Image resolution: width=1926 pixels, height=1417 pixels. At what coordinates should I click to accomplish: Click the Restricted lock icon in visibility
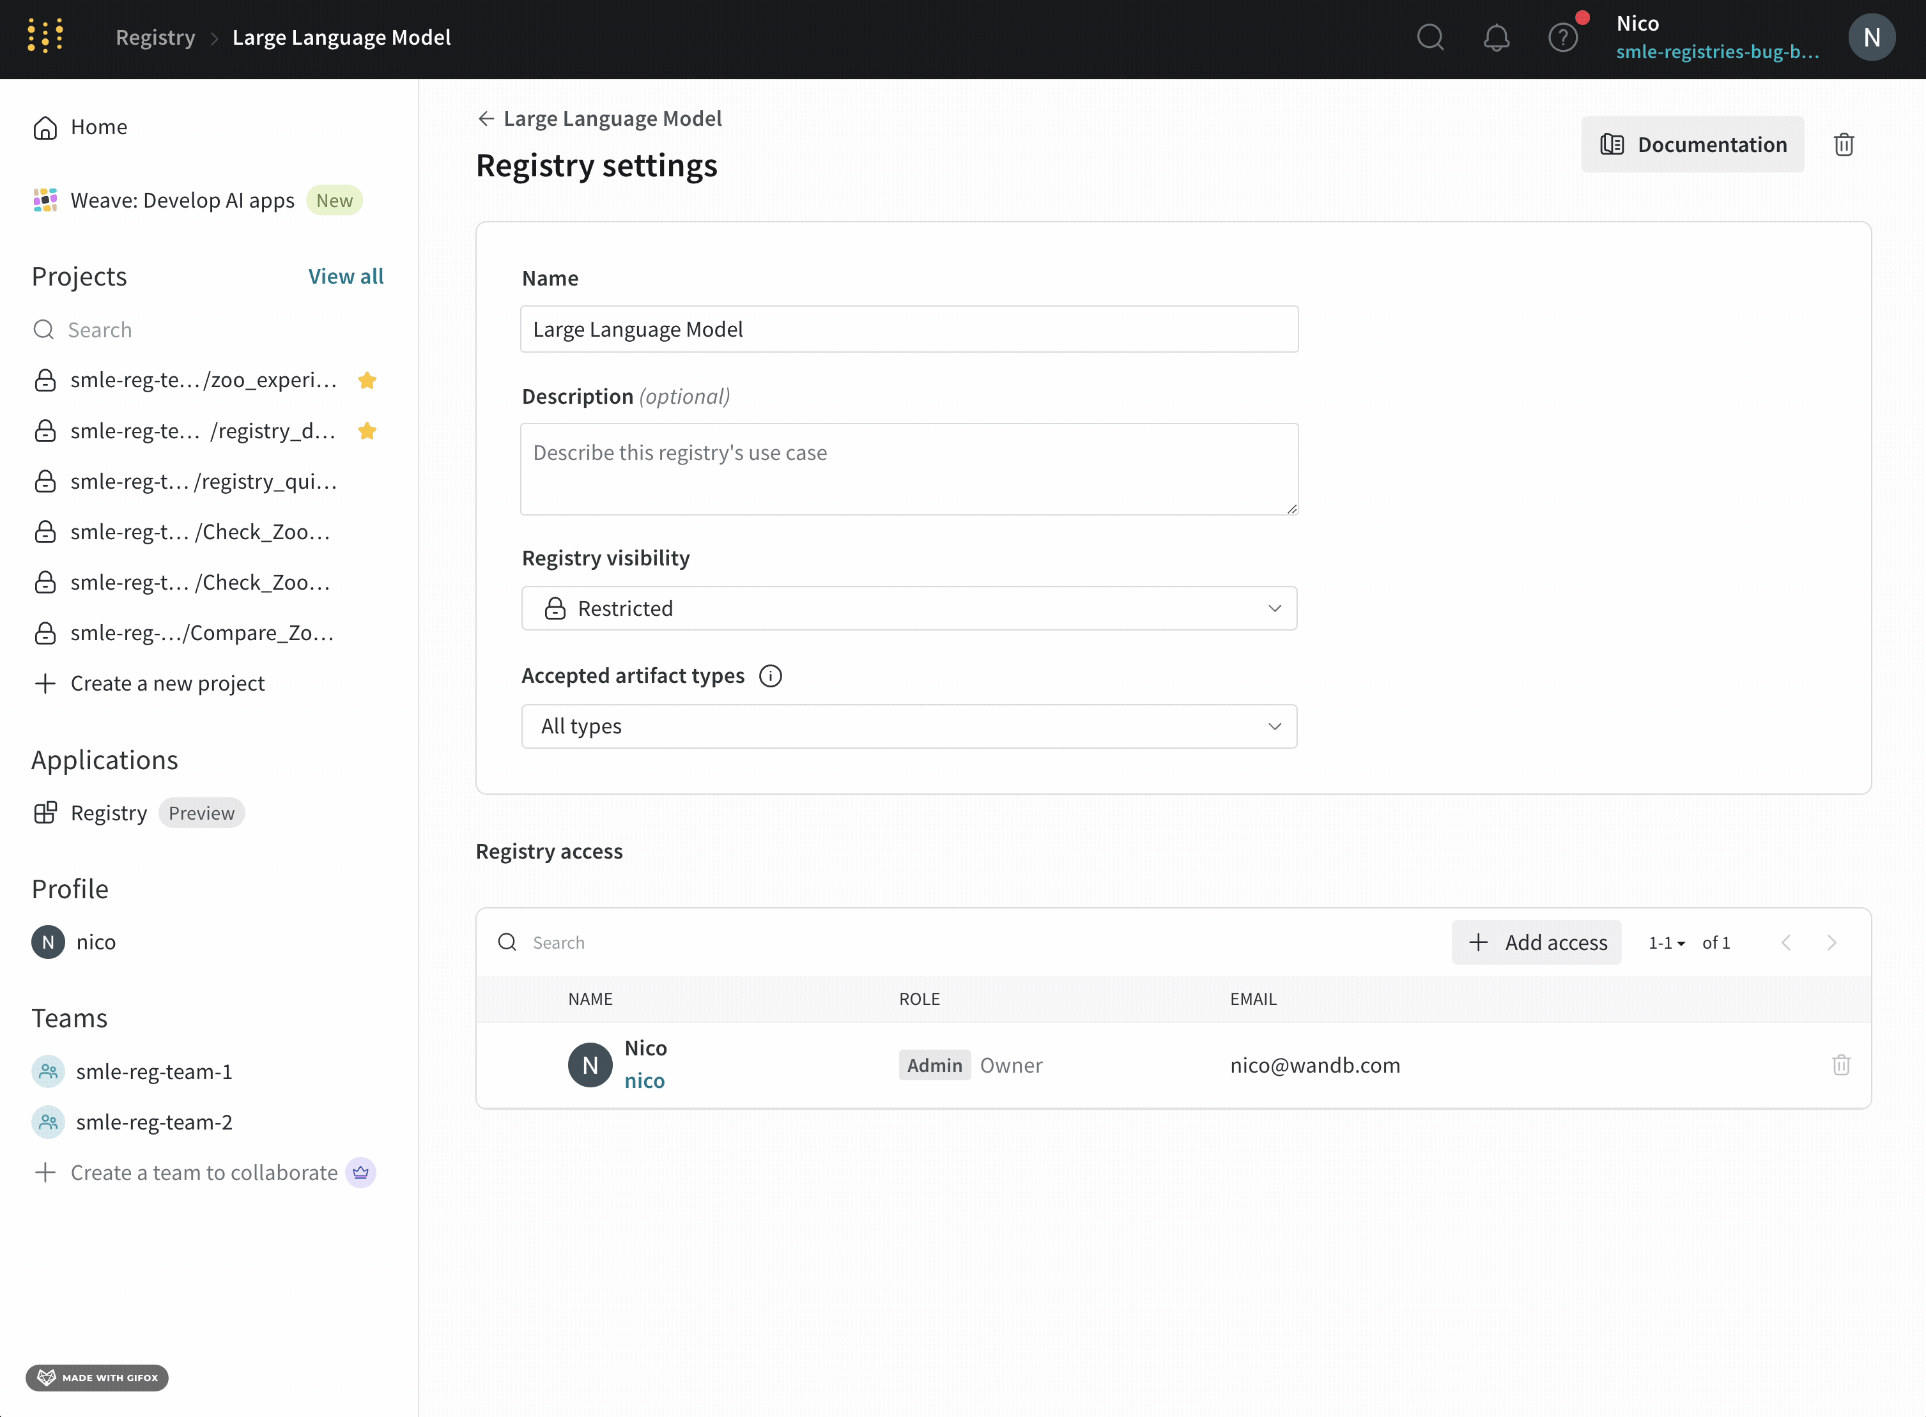(555, 608)
